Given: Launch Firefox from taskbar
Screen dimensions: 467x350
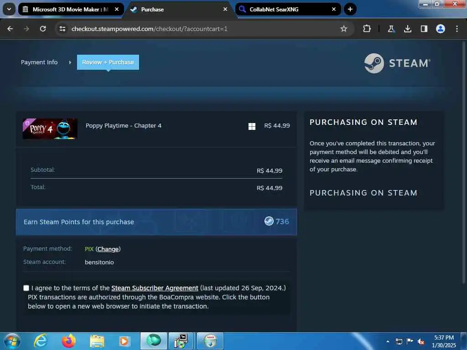Looking at the screenshot, I should (x=68, y=341).
